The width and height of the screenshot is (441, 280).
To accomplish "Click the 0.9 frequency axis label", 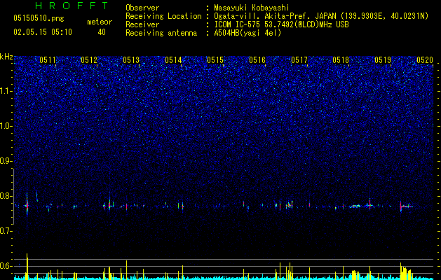I will point(6,161).
